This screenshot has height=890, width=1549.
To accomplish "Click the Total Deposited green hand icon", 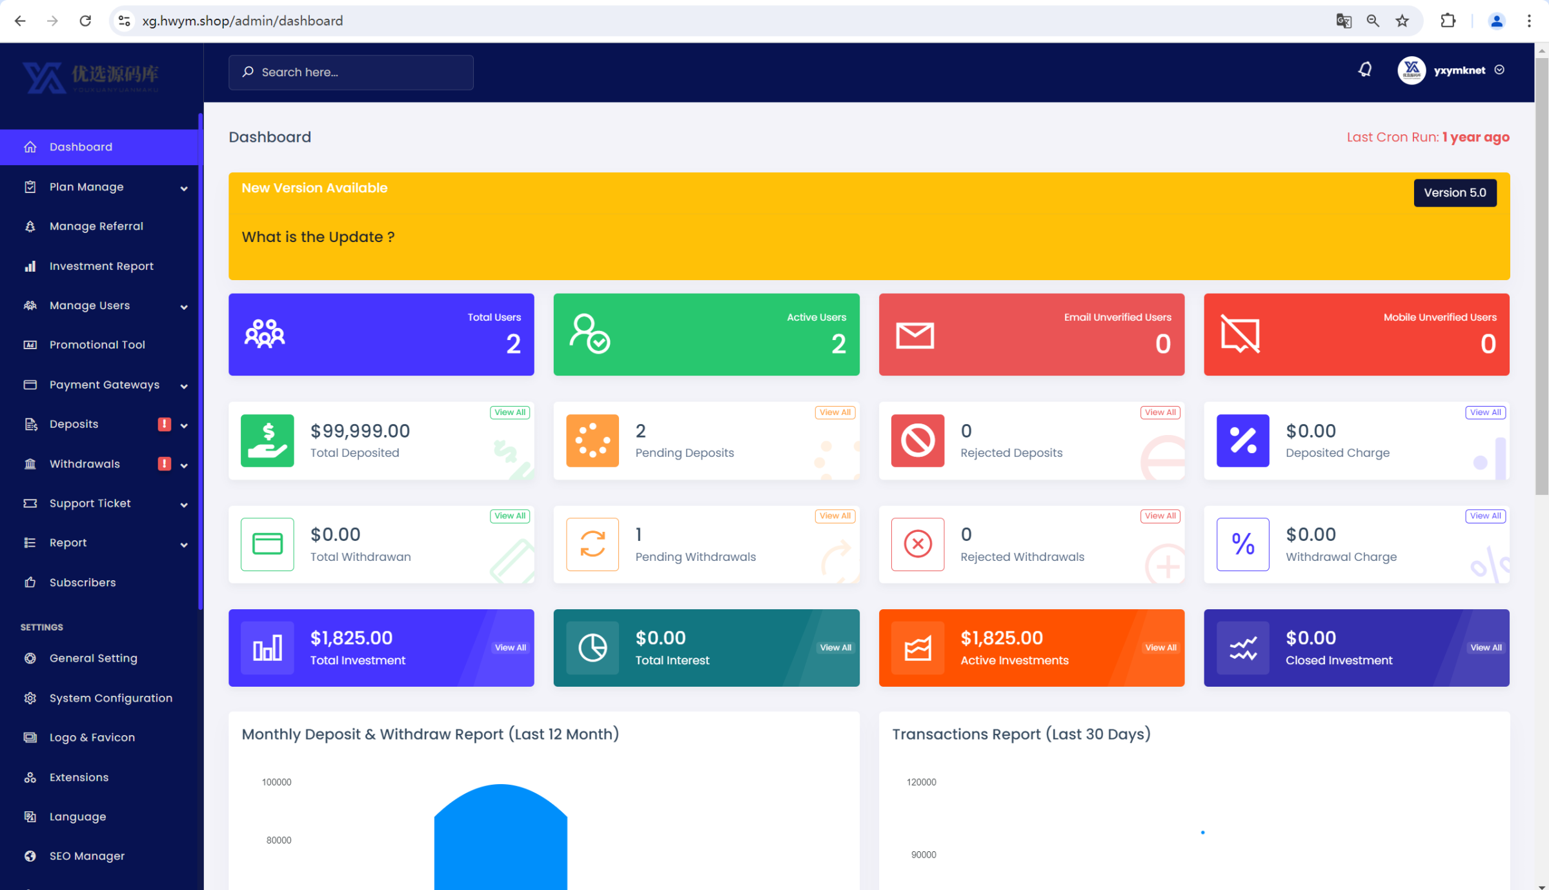I will (x=267, y=441).
